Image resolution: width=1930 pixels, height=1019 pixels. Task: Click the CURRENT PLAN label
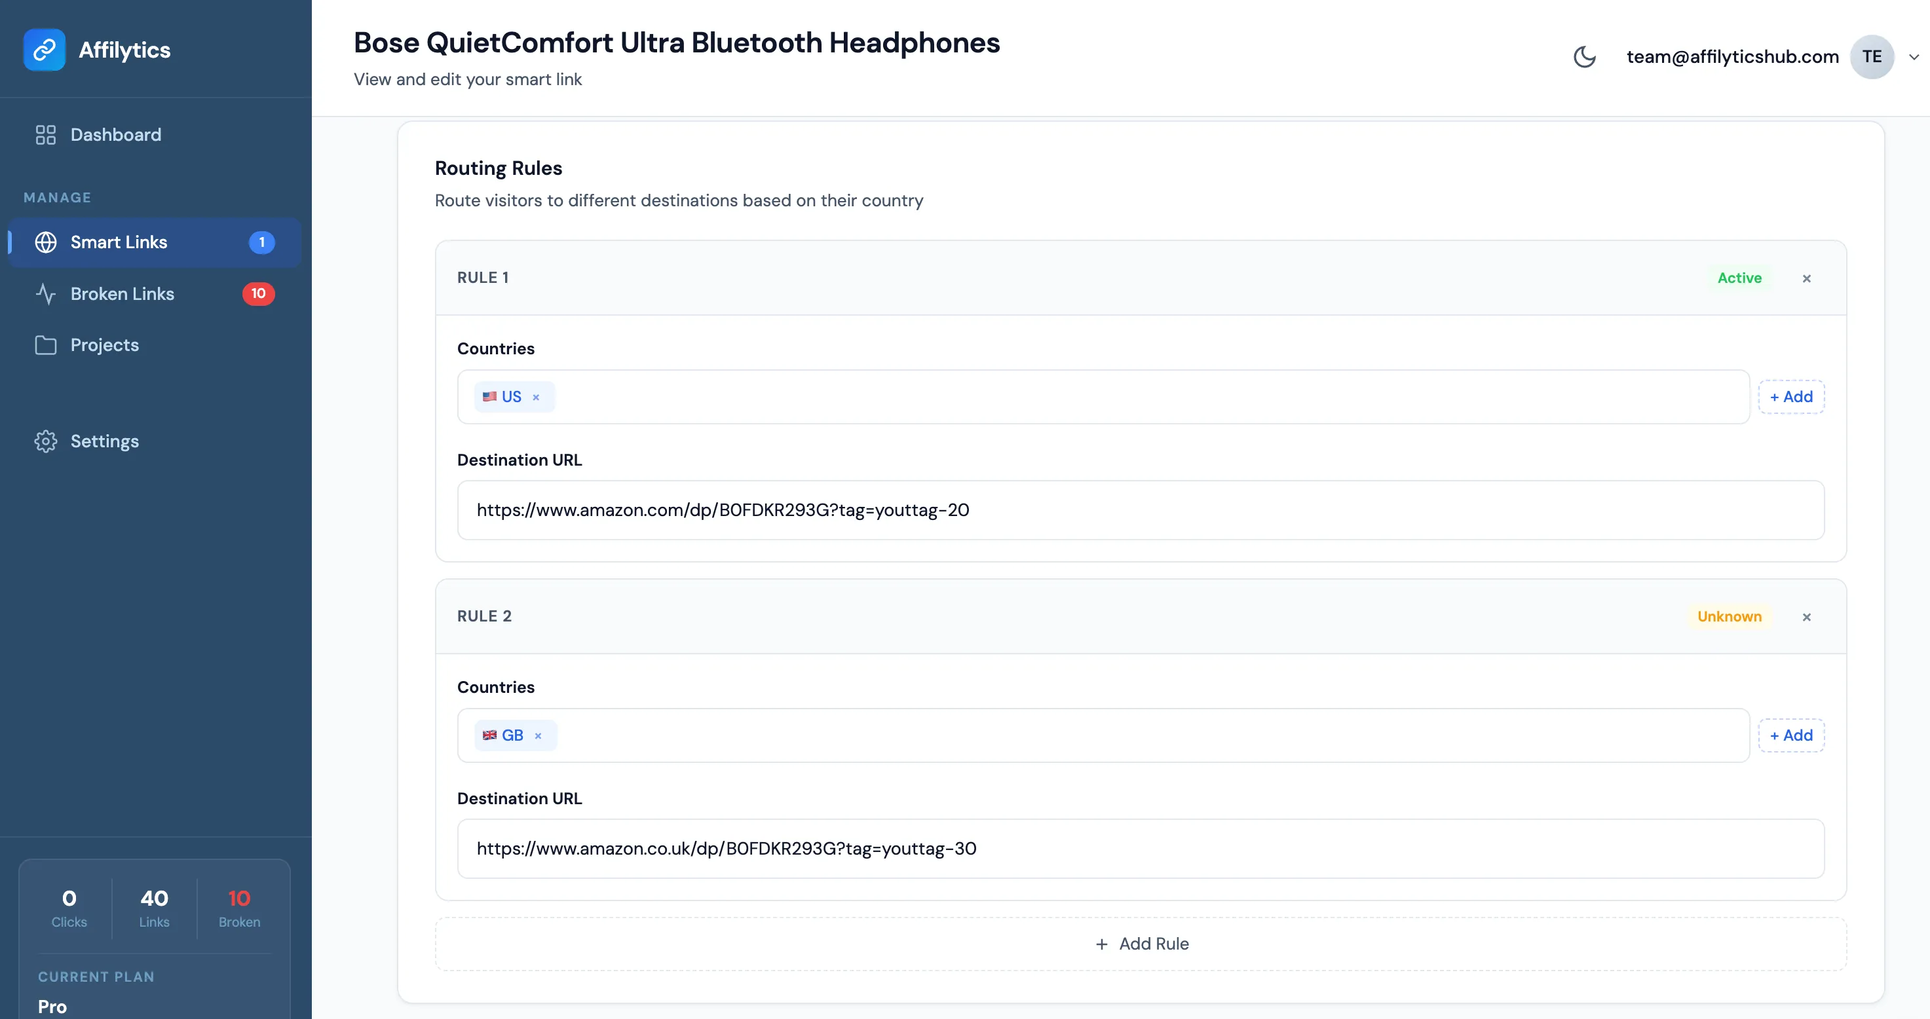pos(96,977)
